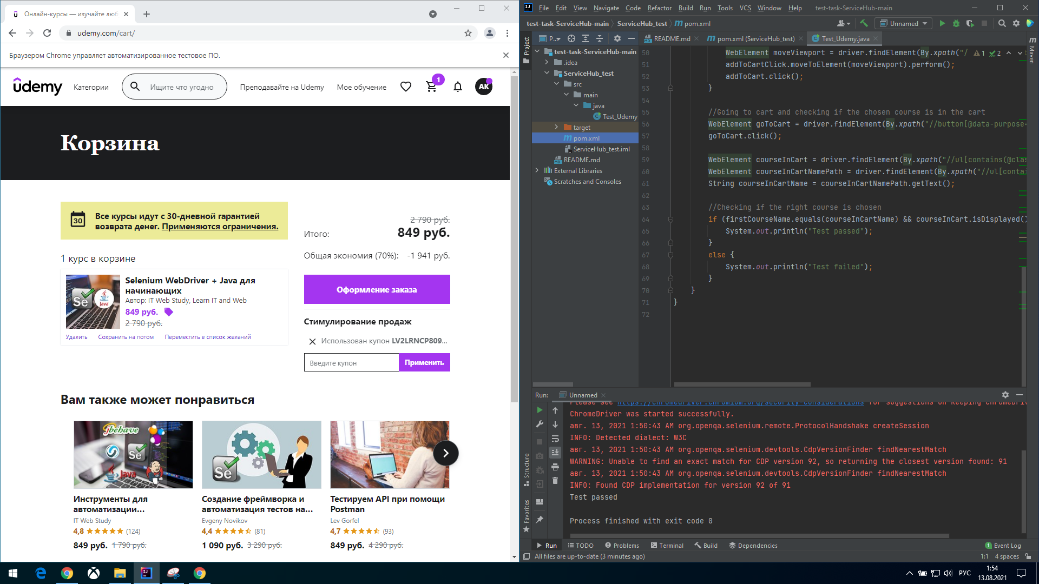Click the Debug bug icon in IntelliJ toolbar
Screen dimensions: 1039x584
(x=956, y=23)
